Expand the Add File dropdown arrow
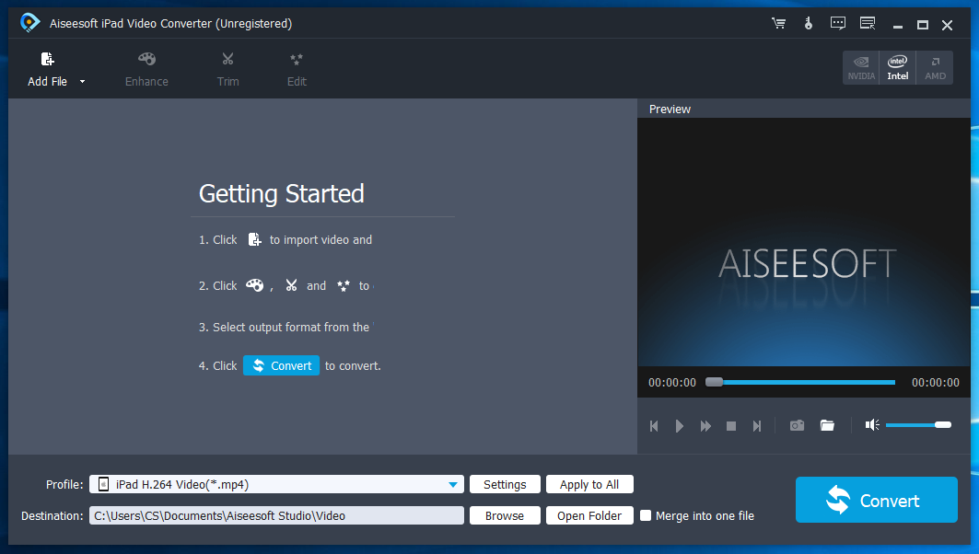Screen dimensions: 979x554 [81, 81]
